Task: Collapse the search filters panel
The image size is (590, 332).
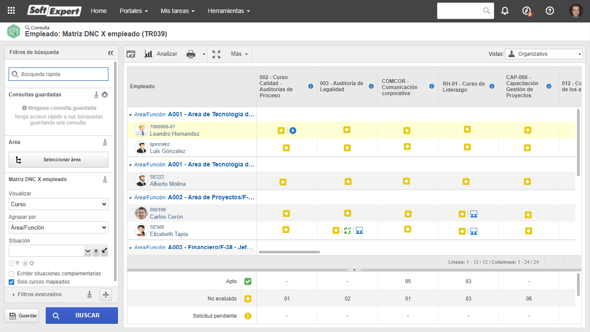Action: [111, 53]
